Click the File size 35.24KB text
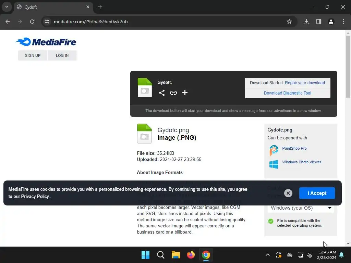The height and width of the screenshot is (263, 351). coord(156,153)
